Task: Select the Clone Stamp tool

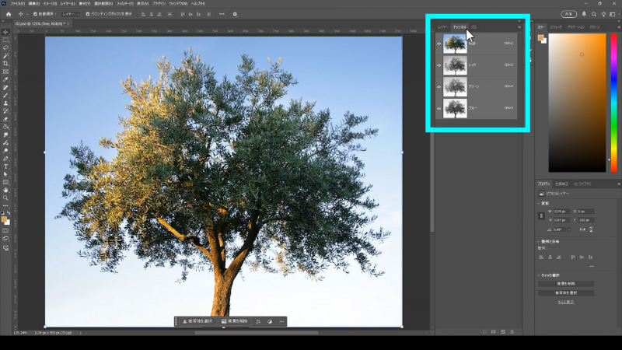Action: click(5, 103)
